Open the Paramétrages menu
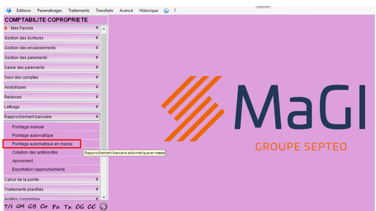This screenshot has height=211, width=376. 49,11
